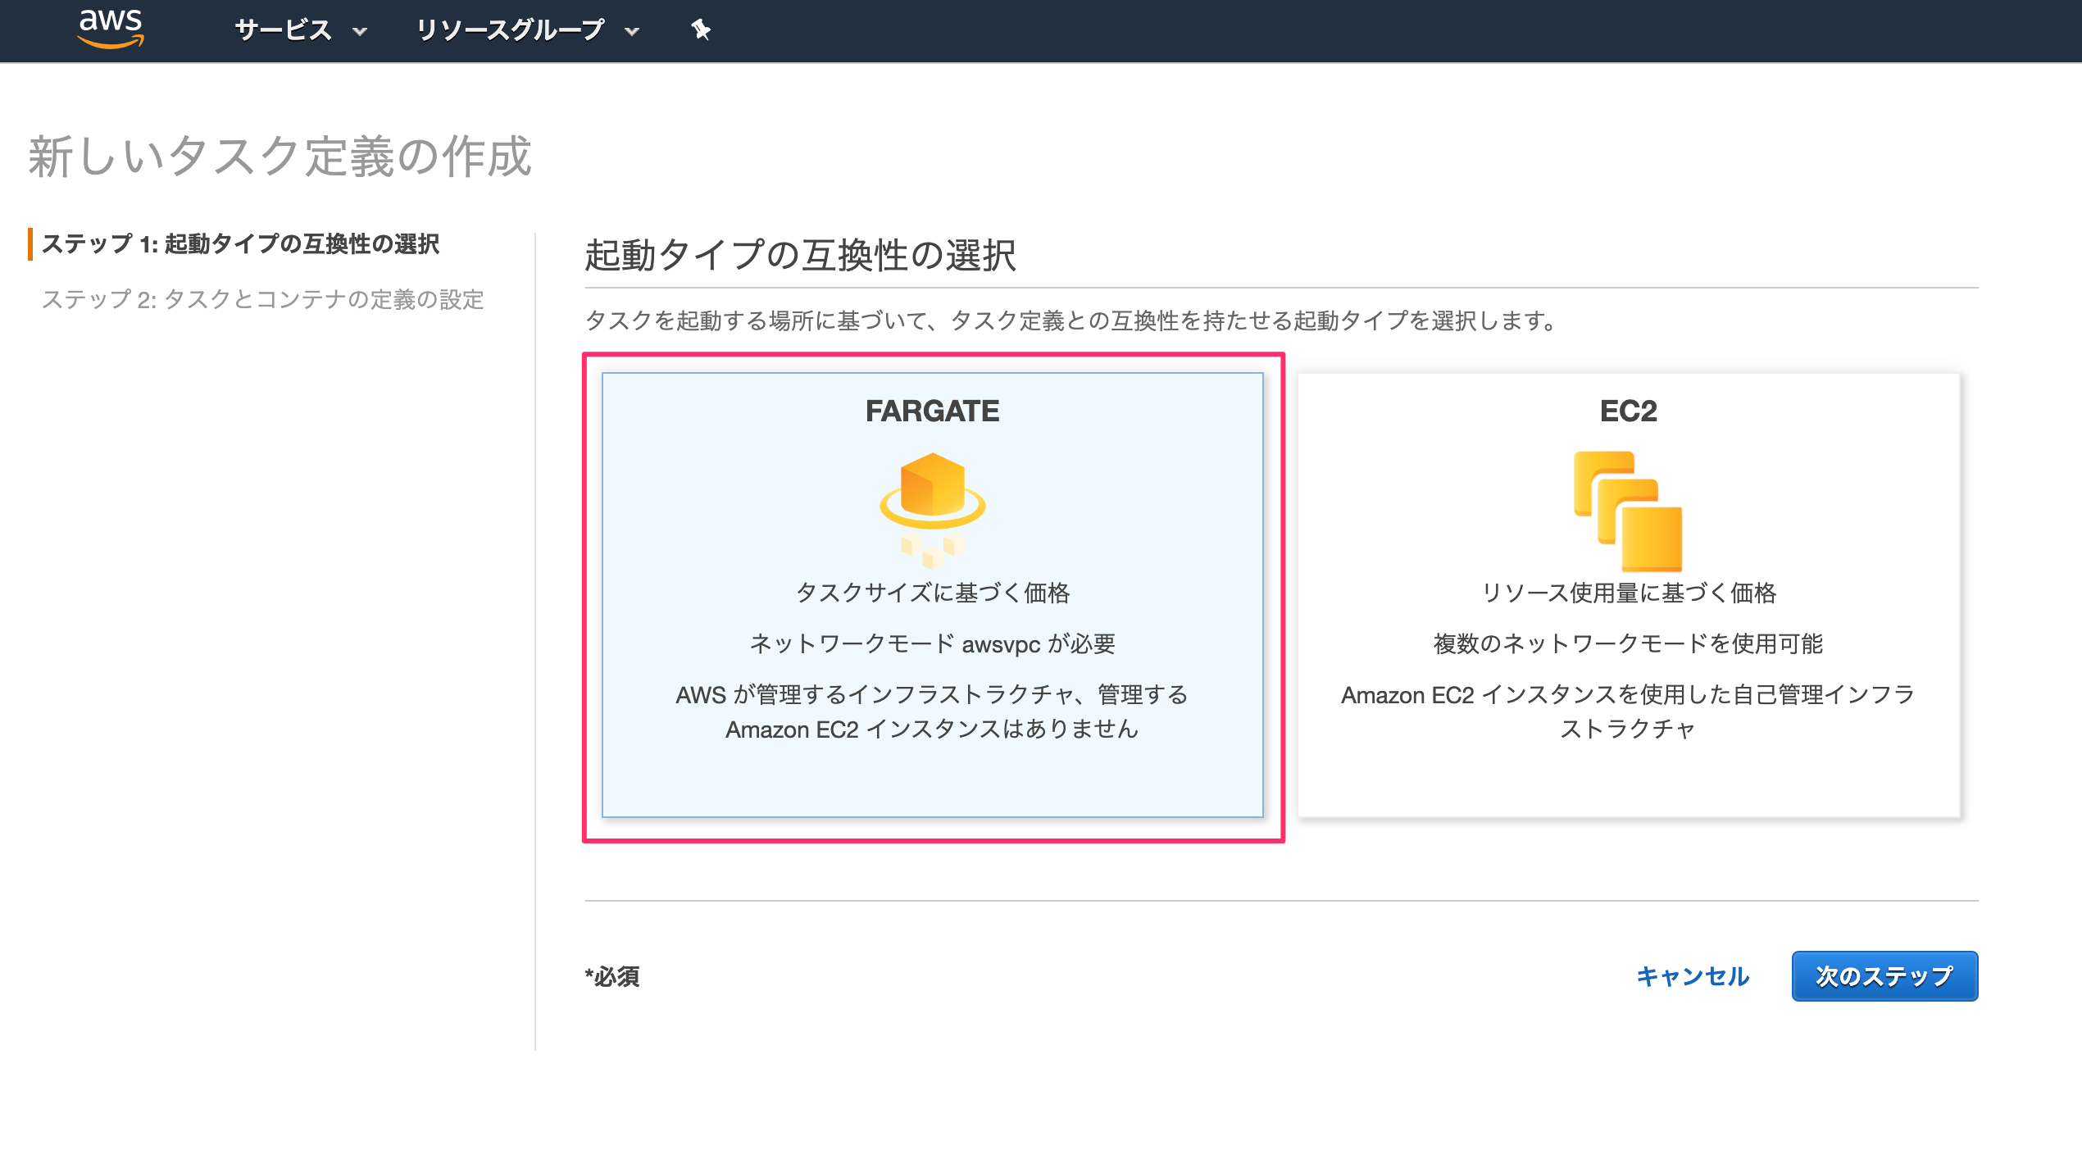Click text ネットワークモード awsvpc が必要
This screenshot has width=2082, height=1159.
(932, 643)
